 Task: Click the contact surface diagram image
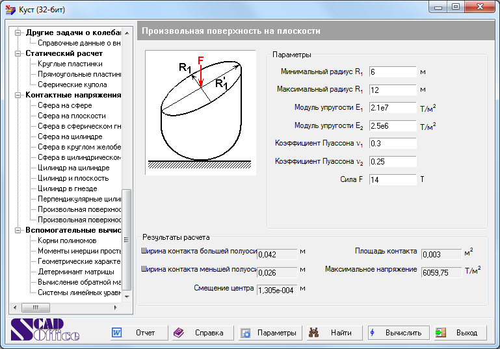(x=200, y=112)
